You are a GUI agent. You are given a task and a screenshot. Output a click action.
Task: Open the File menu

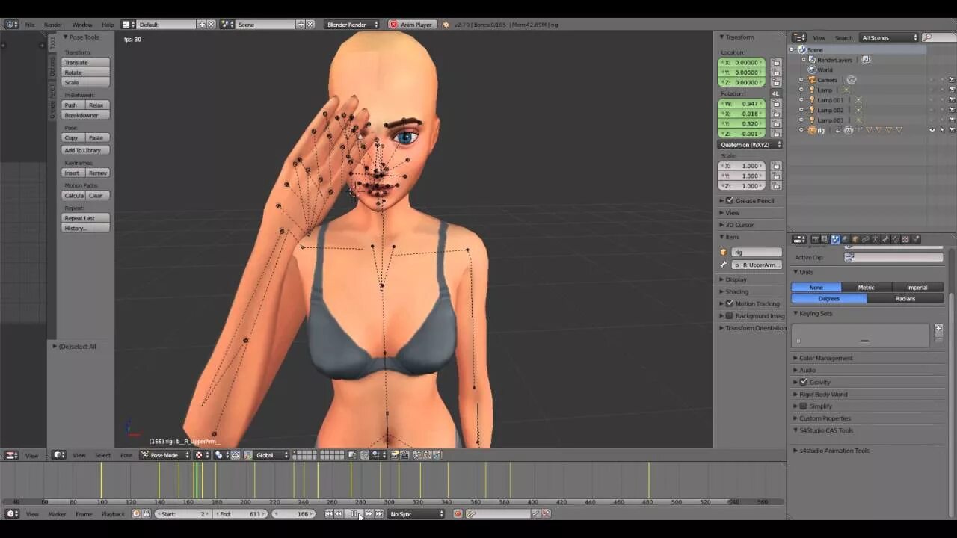pyautogui.click(x=30, y=25)
